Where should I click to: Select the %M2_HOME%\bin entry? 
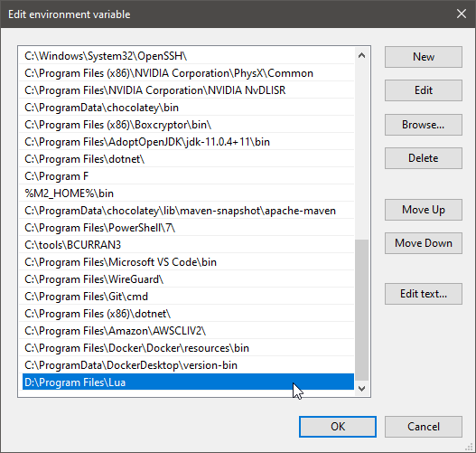coord(187,193)
